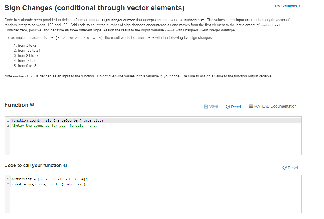324x219 pixels.
Task: Reset the 'Code to call your function' editor
Action: click(290, 168)
